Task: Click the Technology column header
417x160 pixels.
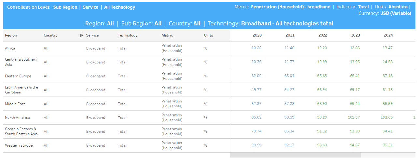Action: (x=127, y=35)
